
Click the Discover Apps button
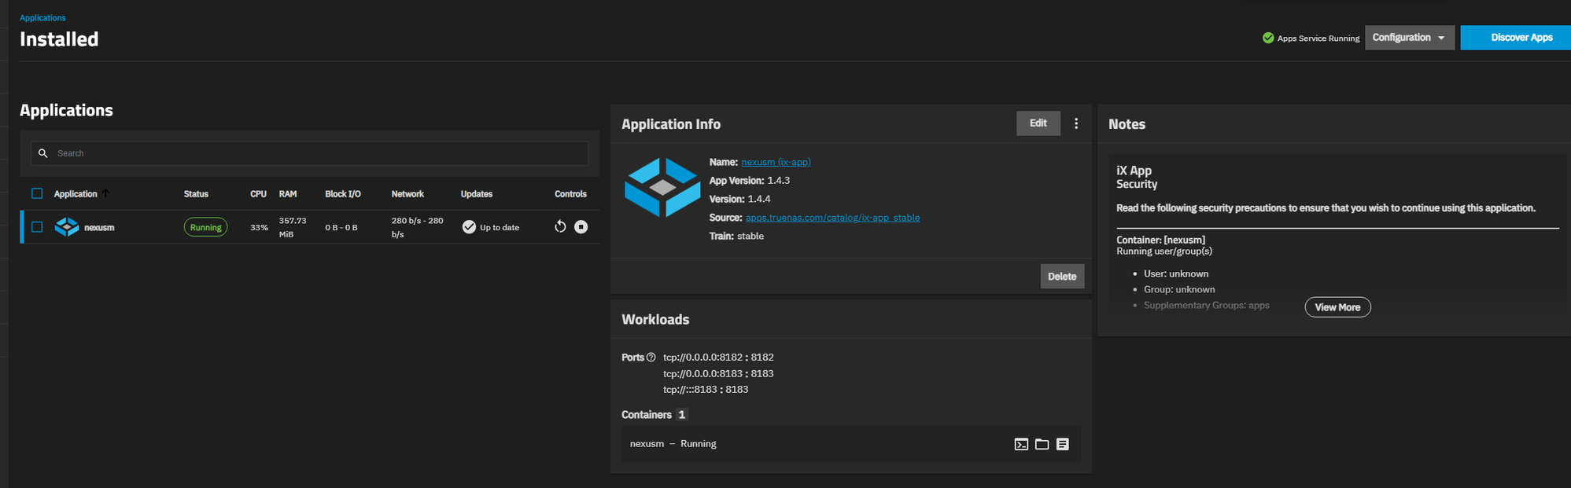click(1516, 38)
